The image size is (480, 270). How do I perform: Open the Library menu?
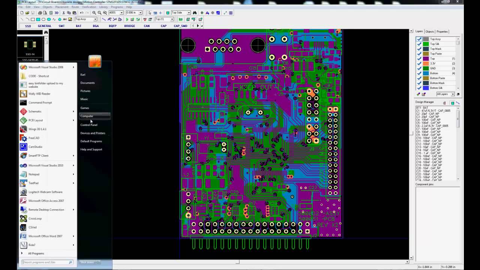(x=103, y=7)
